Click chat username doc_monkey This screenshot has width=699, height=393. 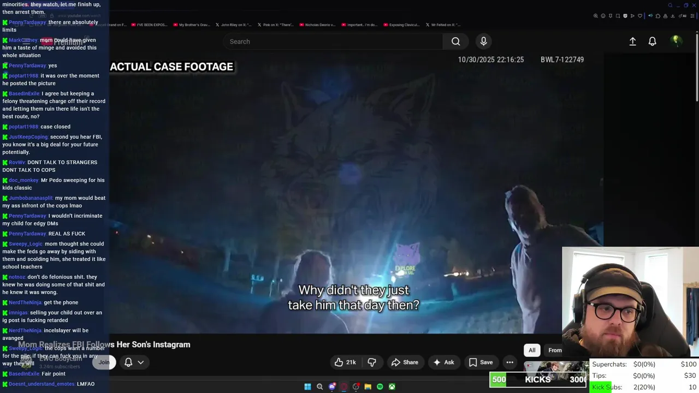(x=23, y=180)
